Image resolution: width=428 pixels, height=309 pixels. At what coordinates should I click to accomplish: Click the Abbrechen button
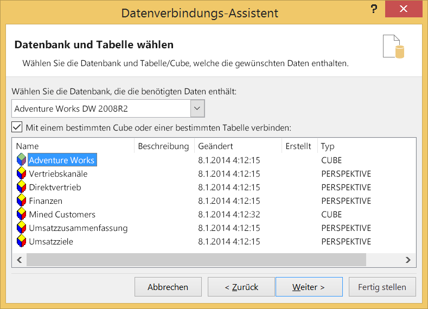tap(168, 287)
